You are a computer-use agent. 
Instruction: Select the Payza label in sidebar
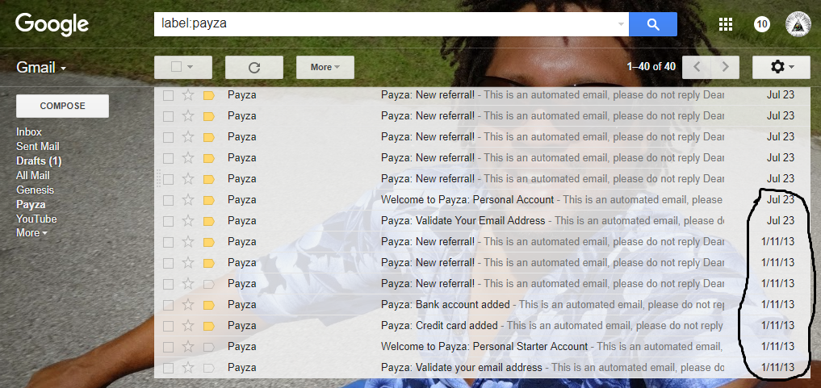(31, 204)
